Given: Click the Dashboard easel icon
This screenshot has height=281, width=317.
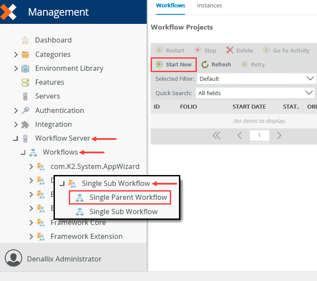Looking at the screenshot, I should click(25, 40).
